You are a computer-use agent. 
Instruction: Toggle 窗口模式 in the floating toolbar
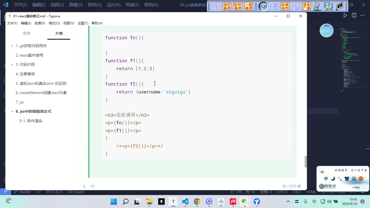274,6
